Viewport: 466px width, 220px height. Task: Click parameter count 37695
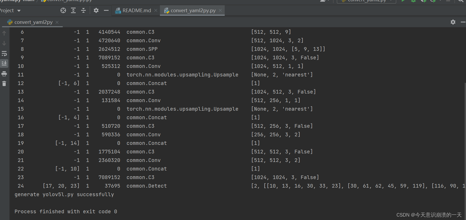(112, 186)
